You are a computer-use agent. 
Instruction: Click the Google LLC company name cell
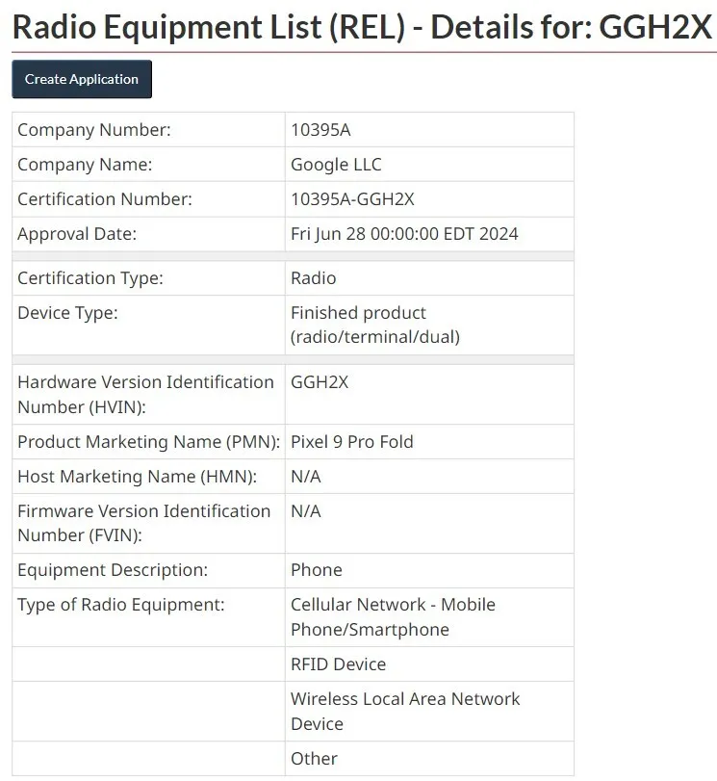point(336,165)
